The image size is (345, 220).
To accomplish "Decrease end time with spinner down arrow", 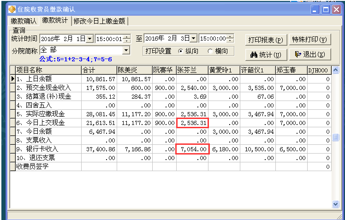I will coord(230,41).
